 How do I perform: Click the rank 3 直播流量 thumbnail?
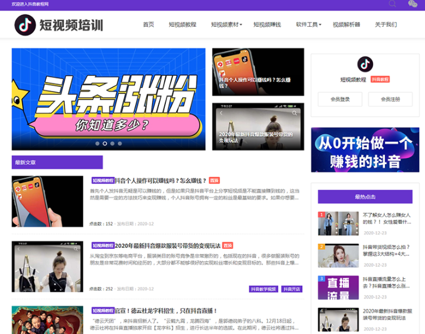click(338, 287)
